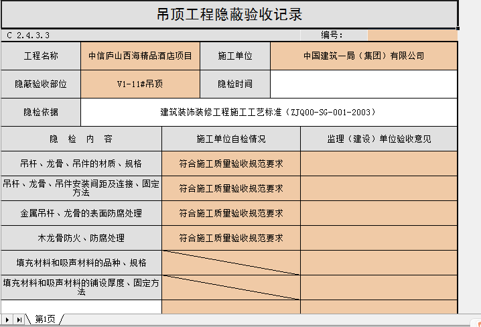The height and width of the screenshot is (327, 481).
Task: Jump to last sheet using navigation arrow
Action: tap(19, 320)
